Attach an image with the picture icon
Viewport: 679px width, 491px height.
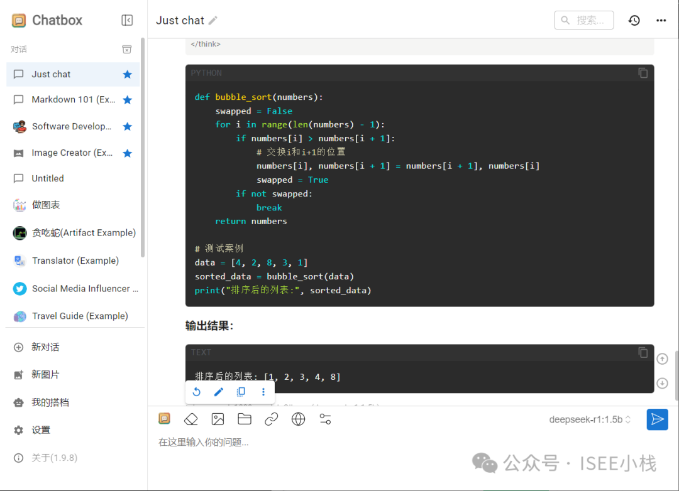tap(218, 419)
